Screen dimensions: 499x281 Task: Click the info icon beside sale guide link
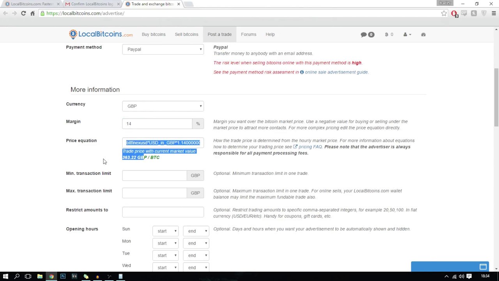click(302, 72)
